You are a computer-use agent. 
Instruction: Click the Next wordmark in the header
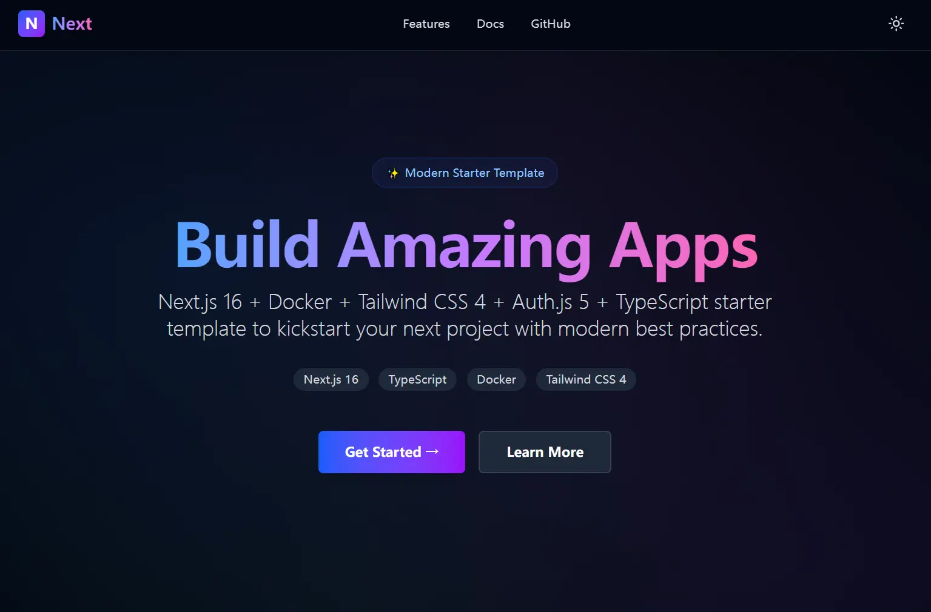point(72,24)
